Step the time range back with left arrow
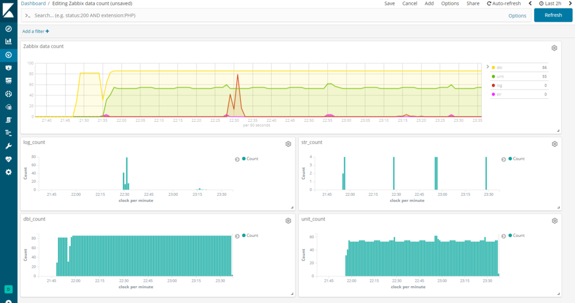The width and height of the screenshot is (575, 303). pyautogui.click(x=530, y=3)
